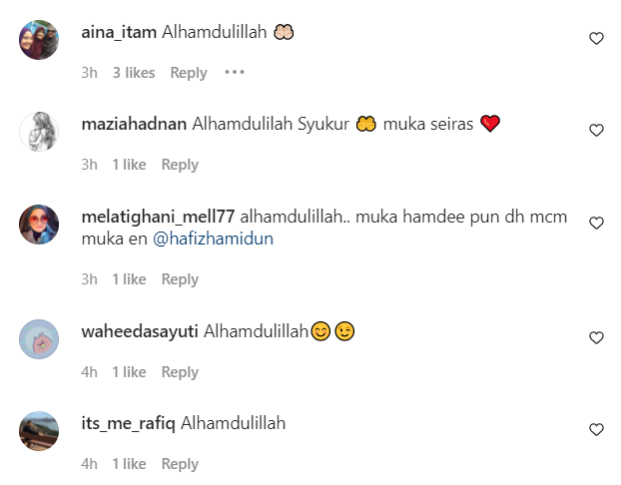Reply to melatighani_mell77's comment
This screenshot has height=485, width=621.
pos(180,279)
